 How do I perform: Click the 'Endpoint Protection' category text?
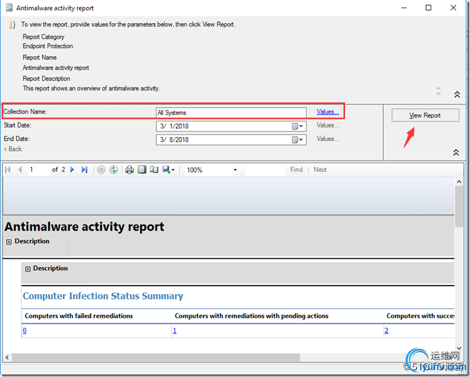47,46
